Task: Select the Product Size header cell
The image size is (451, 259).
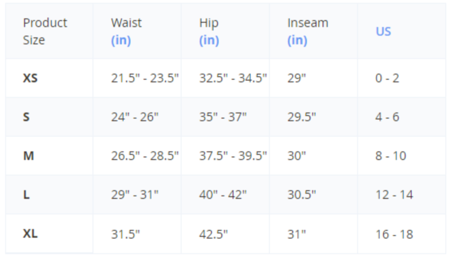Action: 45,31
